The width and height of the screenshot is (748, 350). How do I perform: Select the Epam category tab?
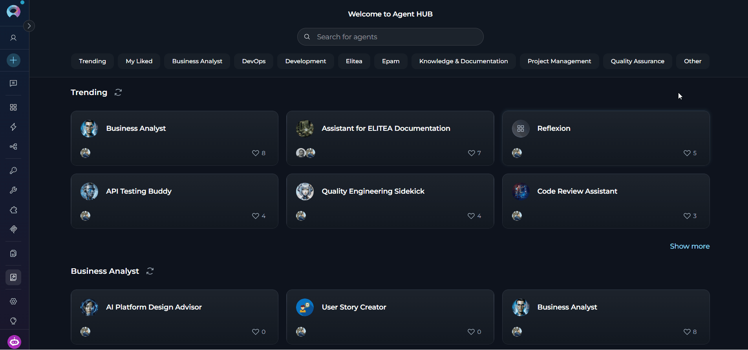pyautogui.click(x=391, y=61)
